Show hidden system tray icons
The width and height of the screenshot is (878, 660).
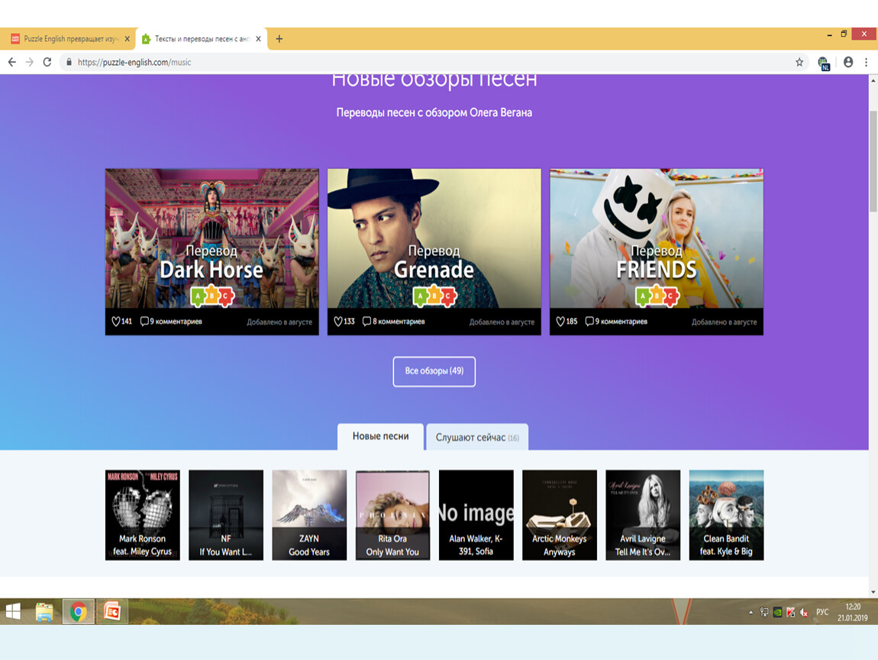751,612
